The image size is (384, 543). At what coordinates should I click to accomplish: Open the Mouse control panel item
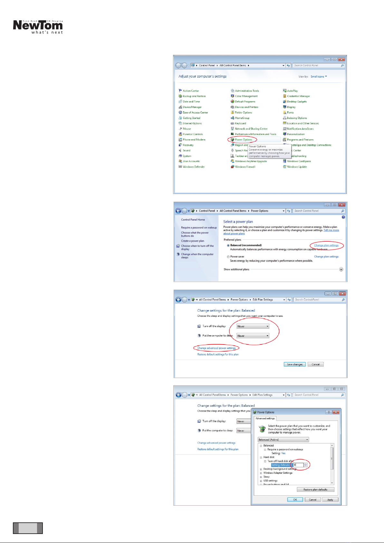187,129
